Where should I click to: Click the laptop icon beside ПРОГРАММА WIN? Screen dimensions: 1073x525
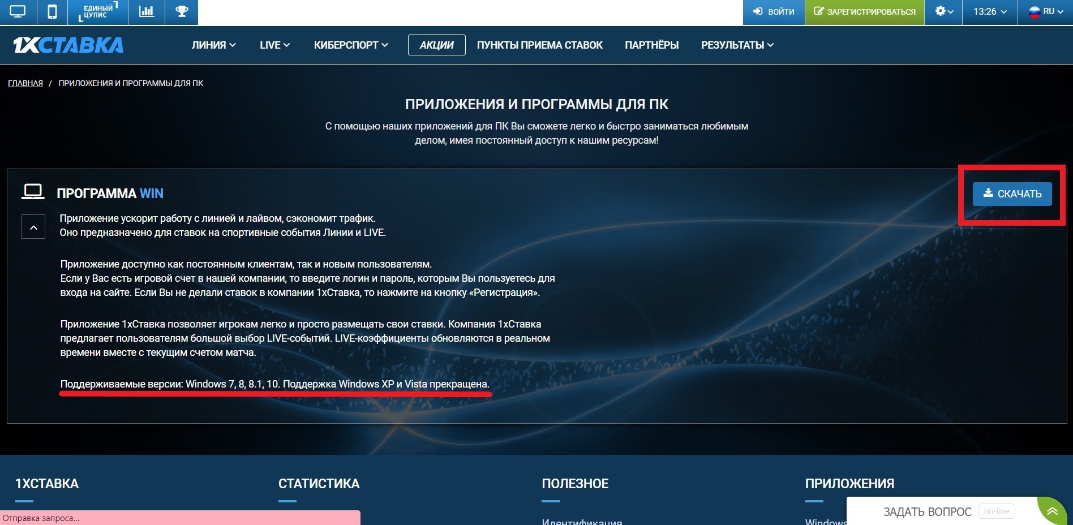click(x=33, y=192)
